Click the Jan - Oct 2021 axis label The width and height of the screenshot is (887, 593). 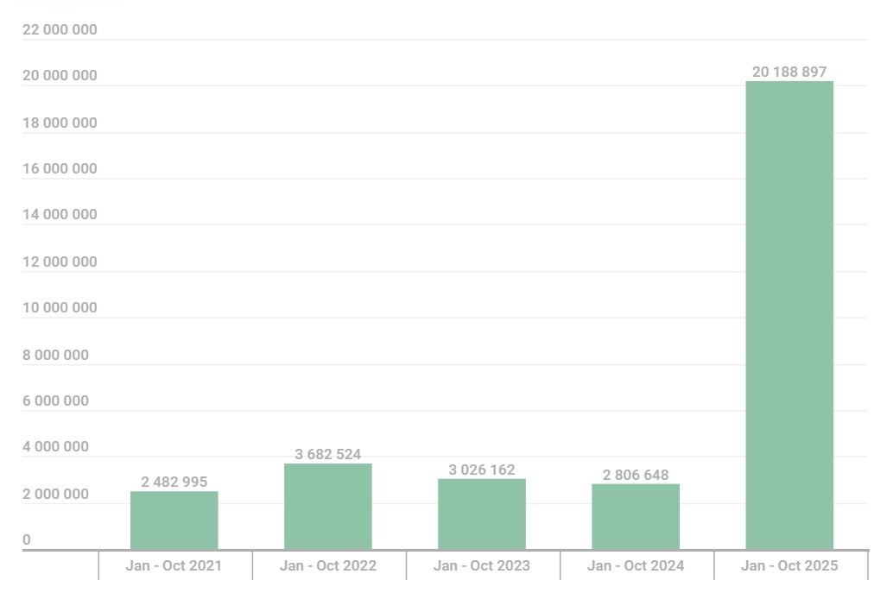point(174,565)
